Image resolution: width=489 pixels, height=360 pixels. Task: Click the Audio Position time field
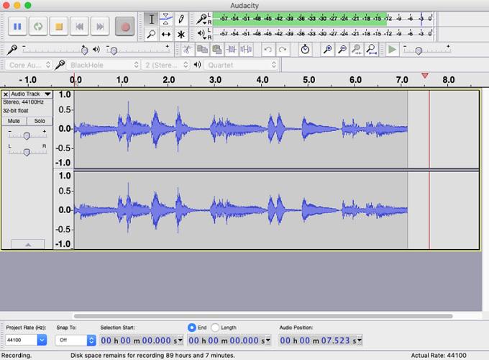[x=320, y=341]
